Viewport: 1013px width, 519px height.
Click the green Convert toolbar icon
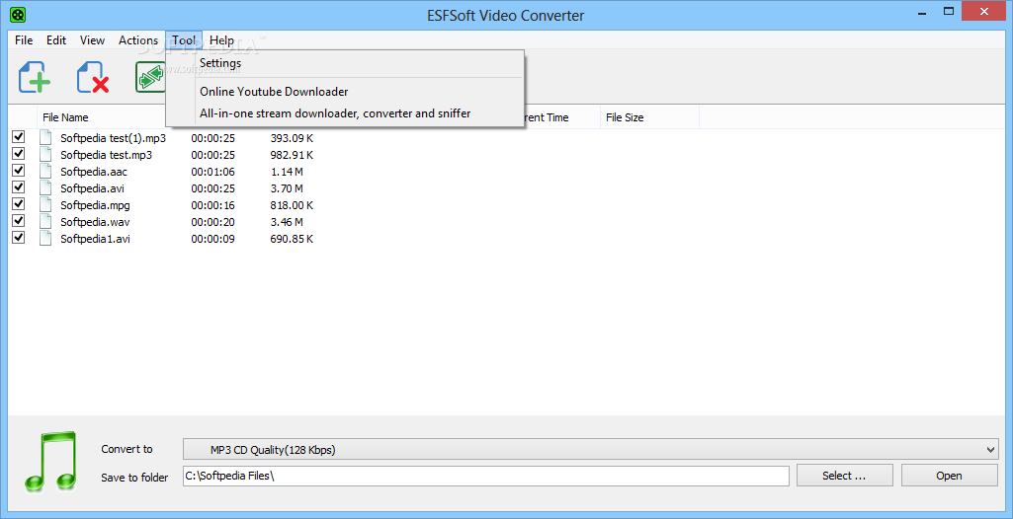click(x=150, y=77)
